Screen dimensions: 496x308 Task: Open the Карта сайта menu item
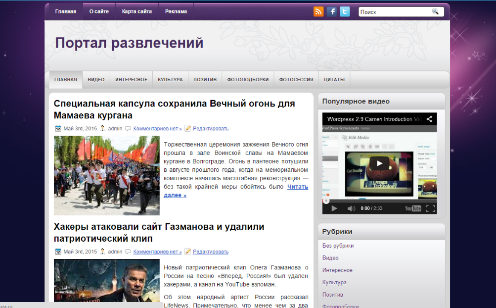coord(137,11)
